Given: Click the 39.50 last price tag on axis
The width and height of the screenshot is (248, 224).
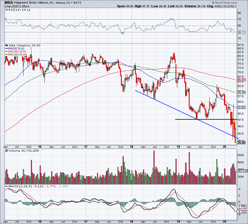Looking at the screenshot, I should pyautogui.click(x=241, y=143).
